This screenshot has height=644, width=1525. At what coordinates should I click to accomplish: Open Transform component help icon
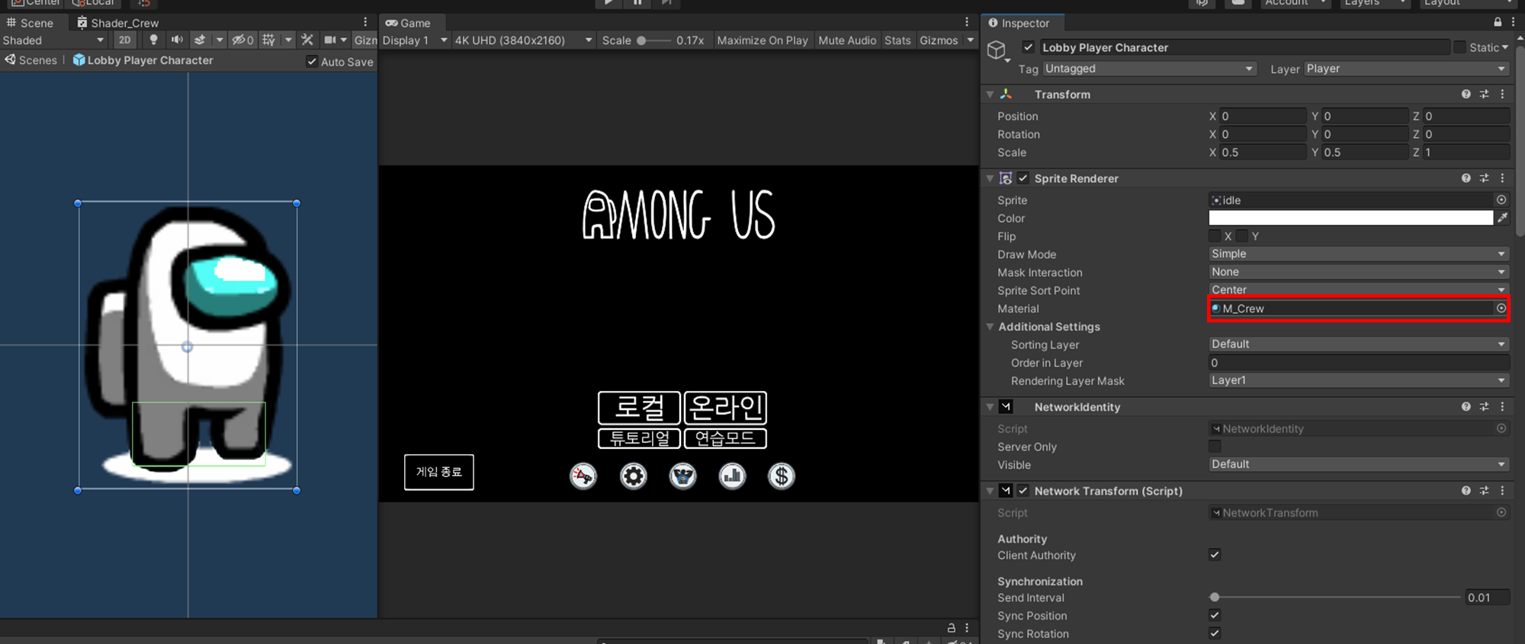(x=1466, y=94)
